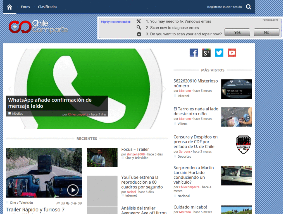The image size is (286, 214).
Task: Click share icon under Rápido y furioso thumbnail
Action: point(58,203)
